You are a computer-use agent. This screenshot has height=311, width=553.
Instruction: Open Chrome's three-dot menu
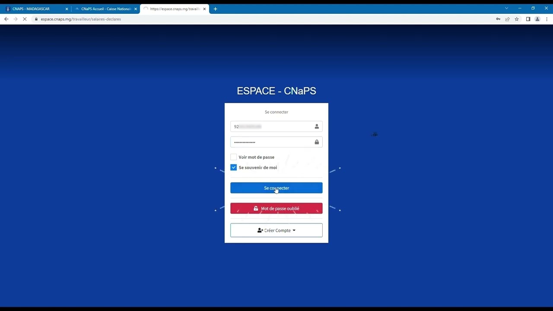point(547,19)
